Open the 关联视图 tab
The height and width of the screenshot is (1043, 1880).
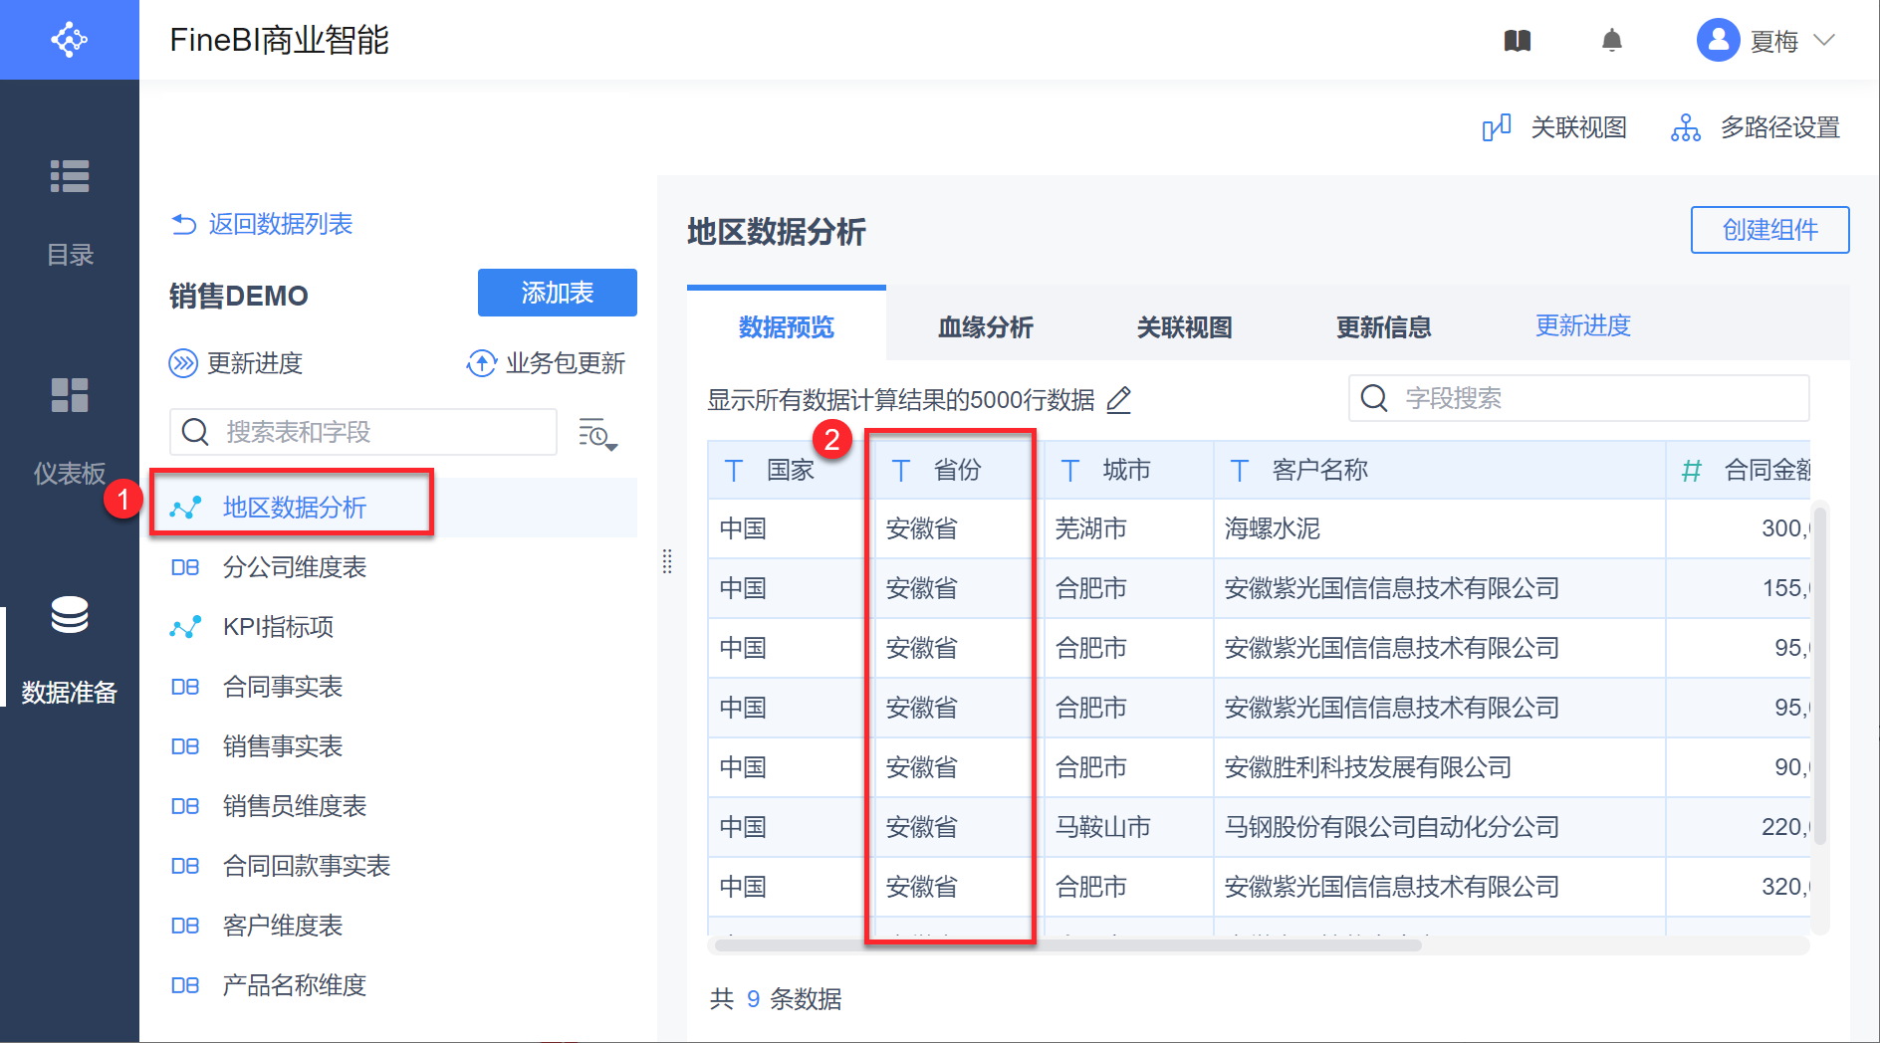point(1185,326)
